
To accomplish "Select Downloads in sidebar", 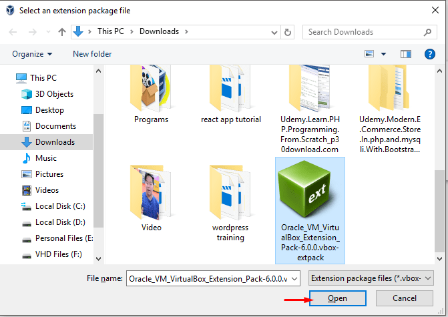I will pyautogui.click(x=46, y=142).
